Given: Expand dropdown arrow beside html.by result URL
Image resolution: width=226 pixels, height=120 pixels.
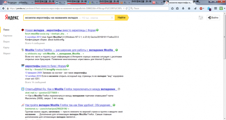Looking at the screenshot, I should pos(69,69).
